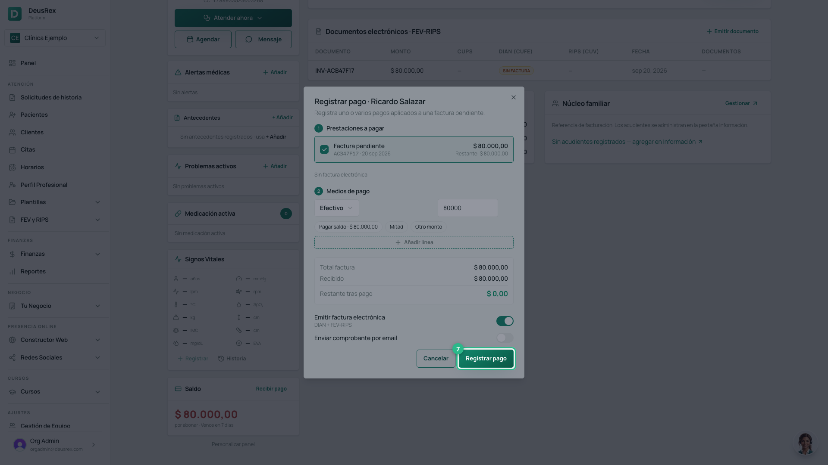Click Personalizar panel link
This screenshot has width=828, height=465.
pyautogui.click(x=233, y=444)
